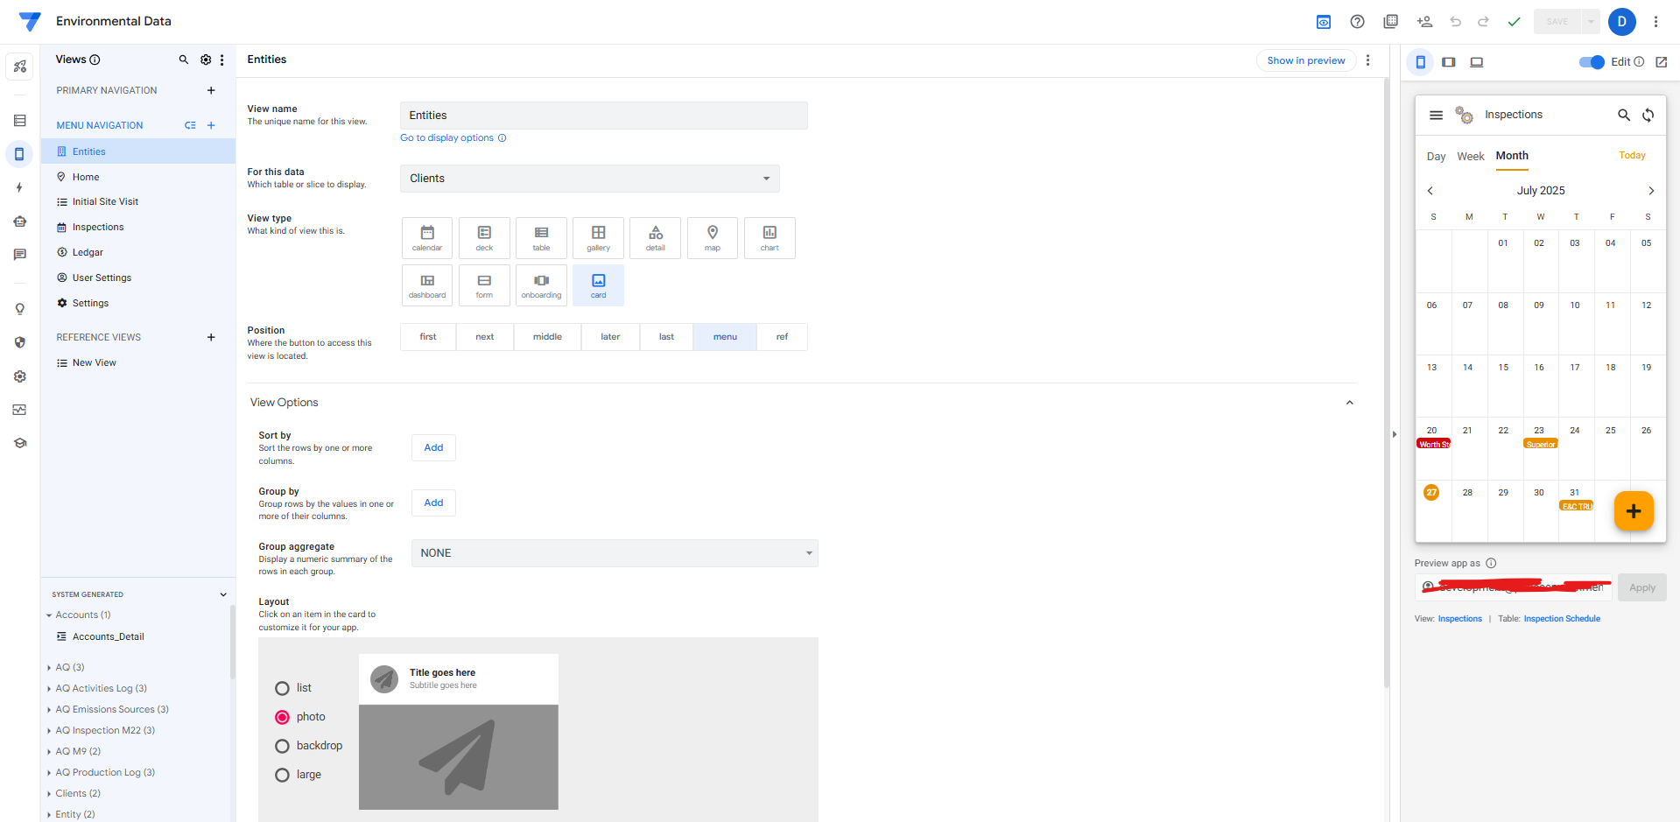Choose the backdrop layout option

pos(282,746)
